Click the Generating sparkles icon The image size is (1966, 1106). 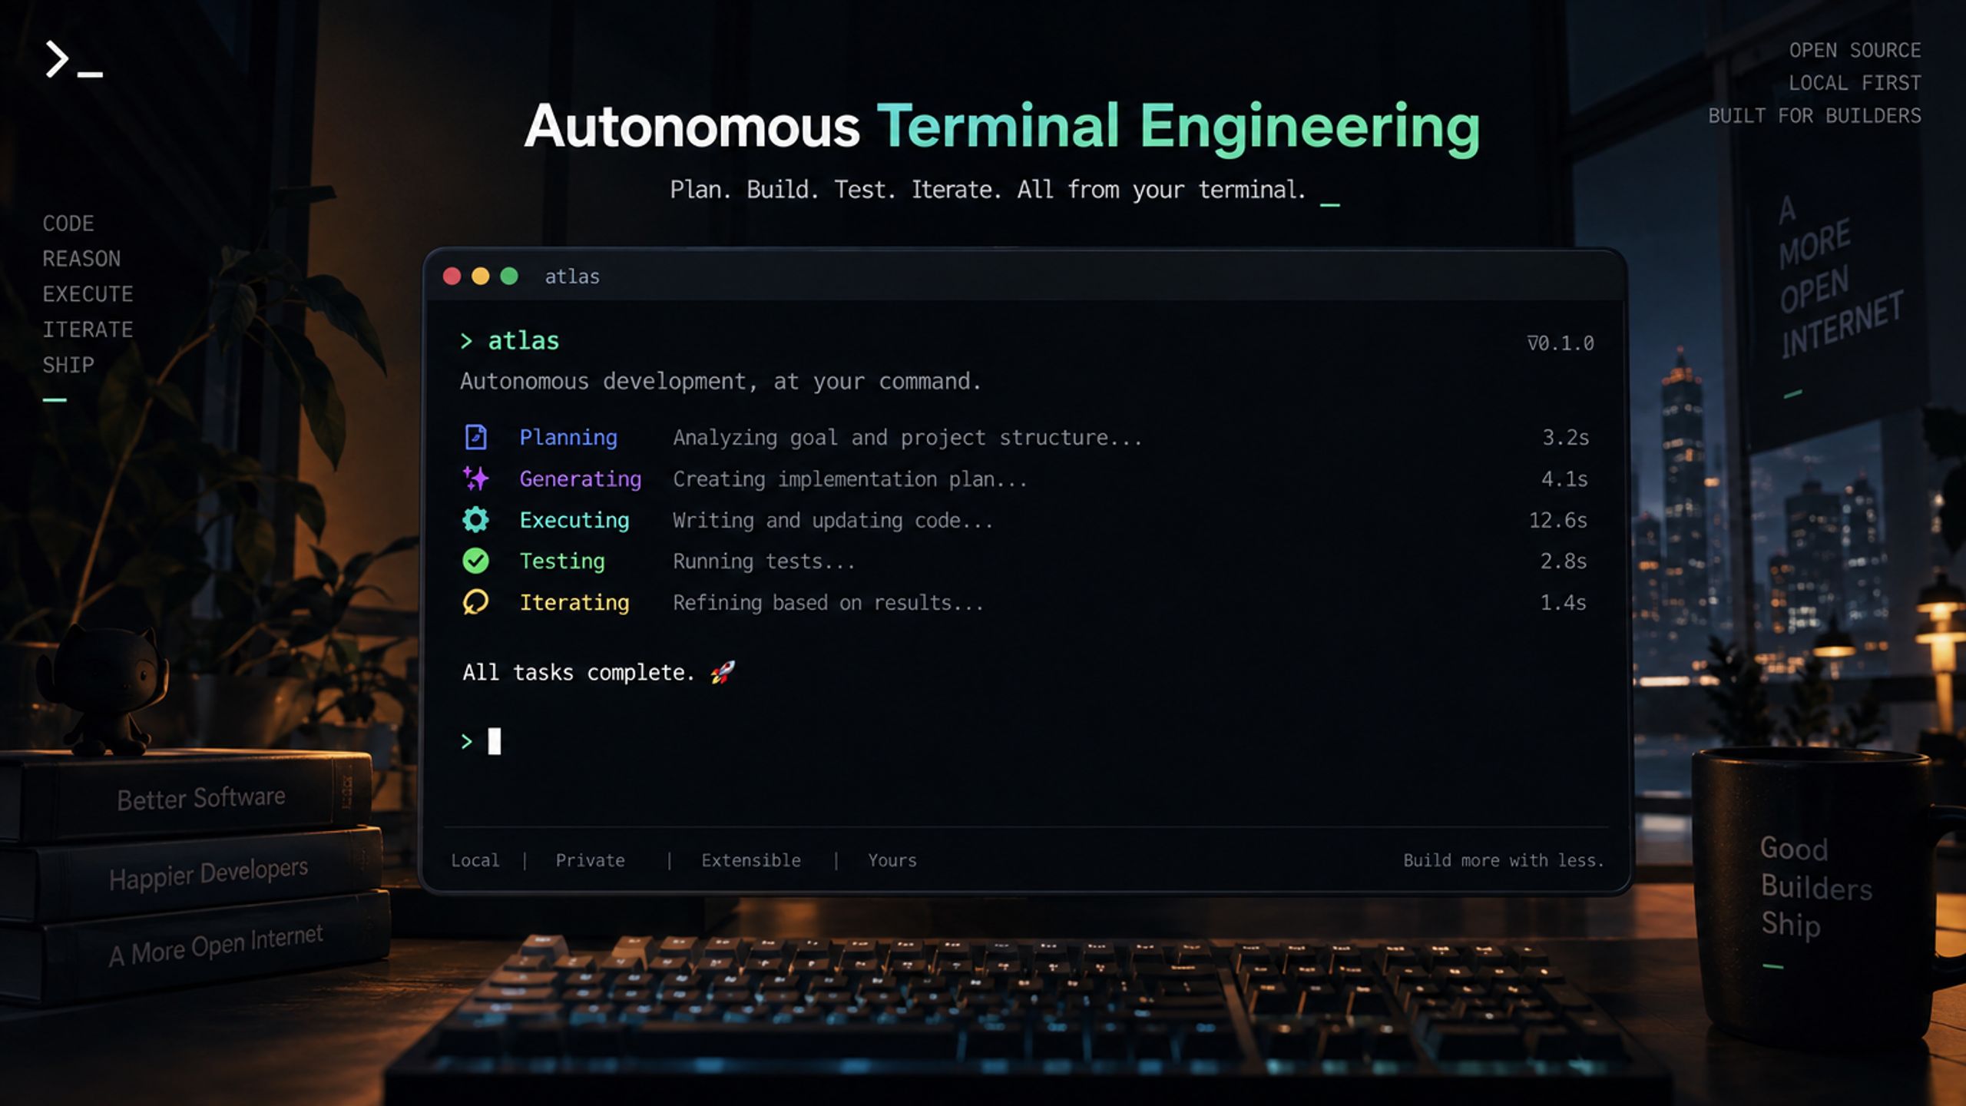pyautogui.click(x=476, y=478)
